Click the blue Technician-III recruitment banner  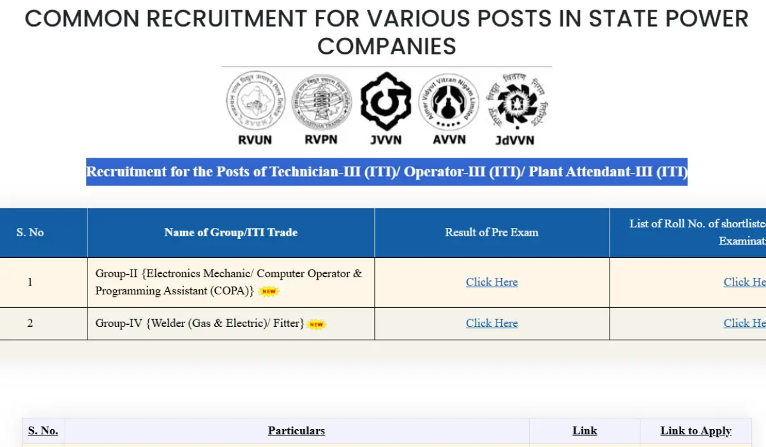387,172
